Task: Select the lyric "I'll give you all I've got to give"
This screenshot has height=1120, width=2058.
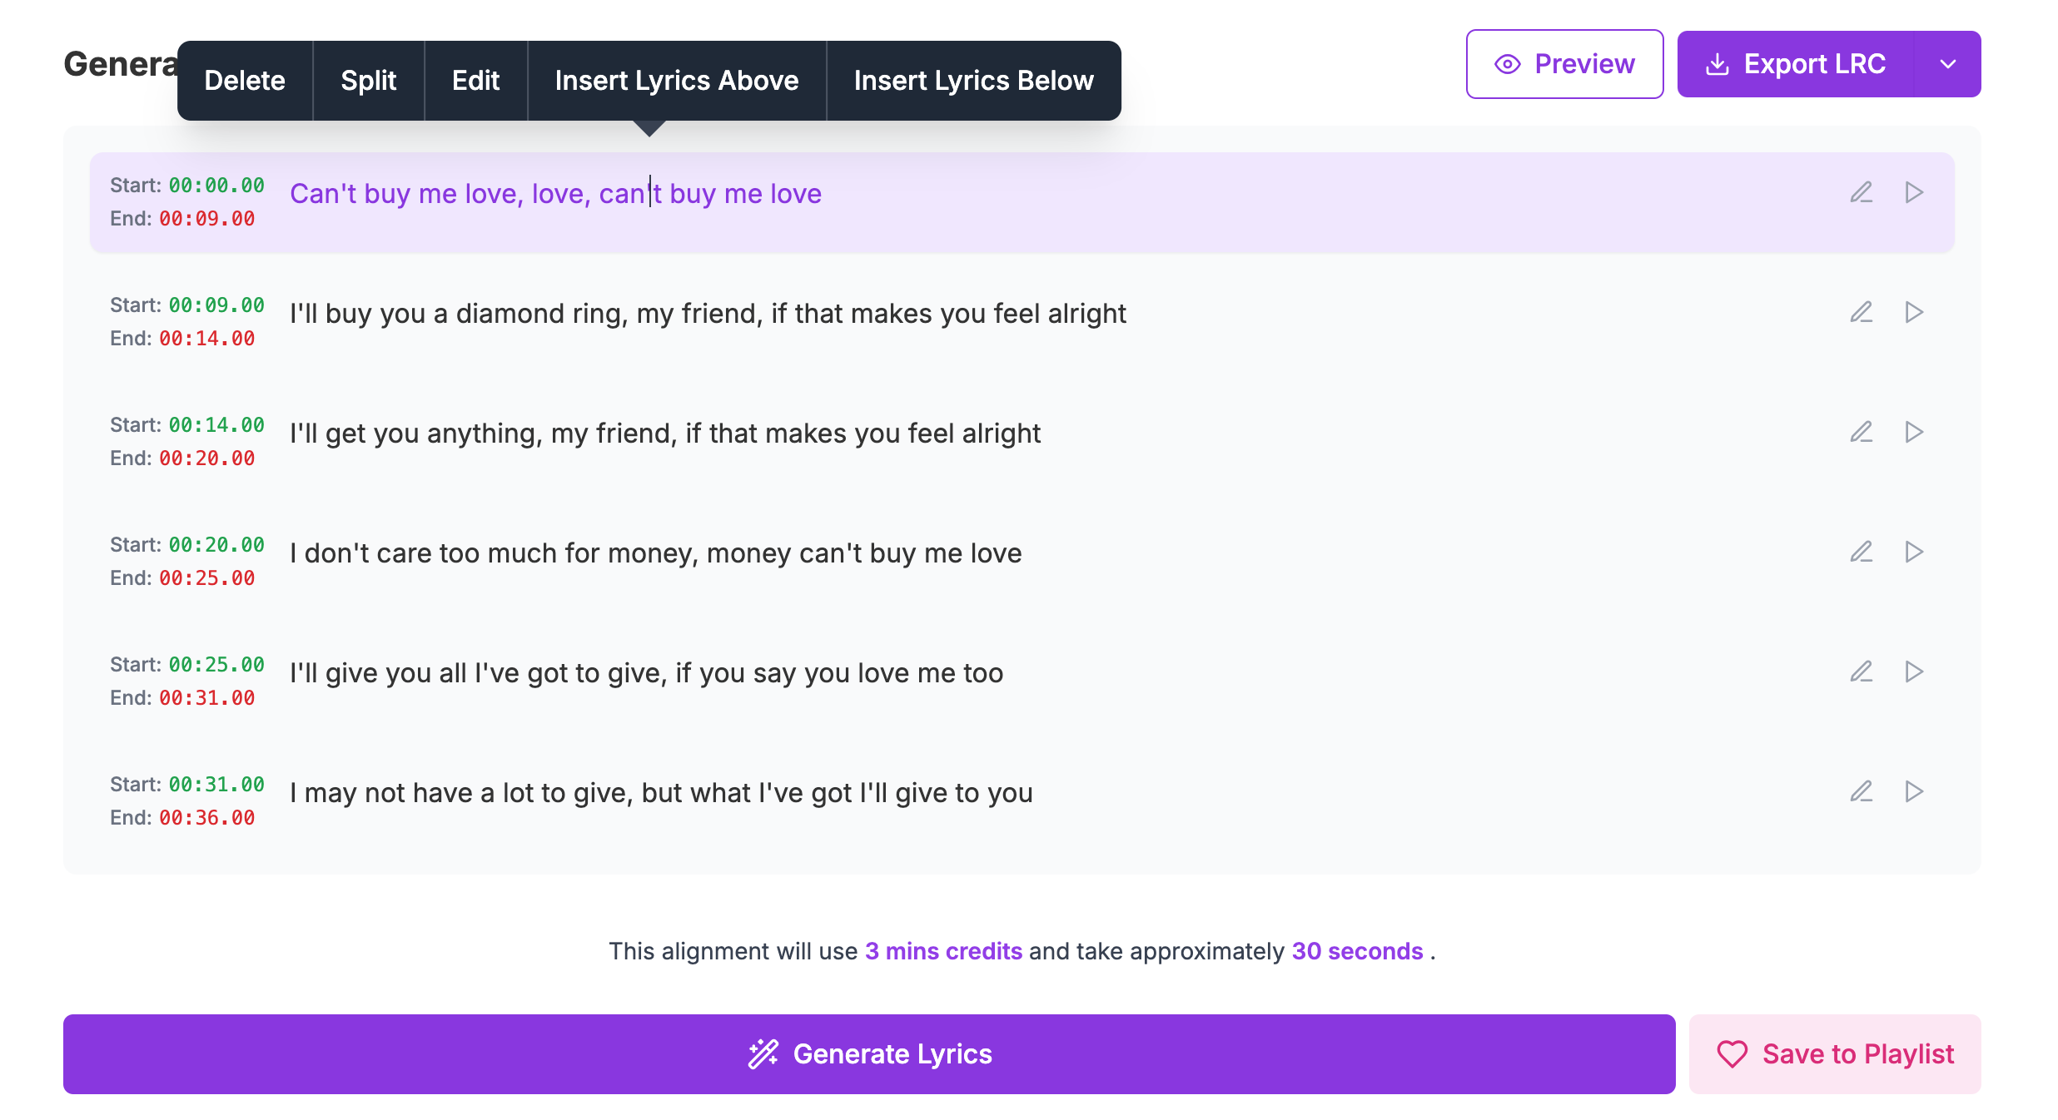Action: (646, 673)
